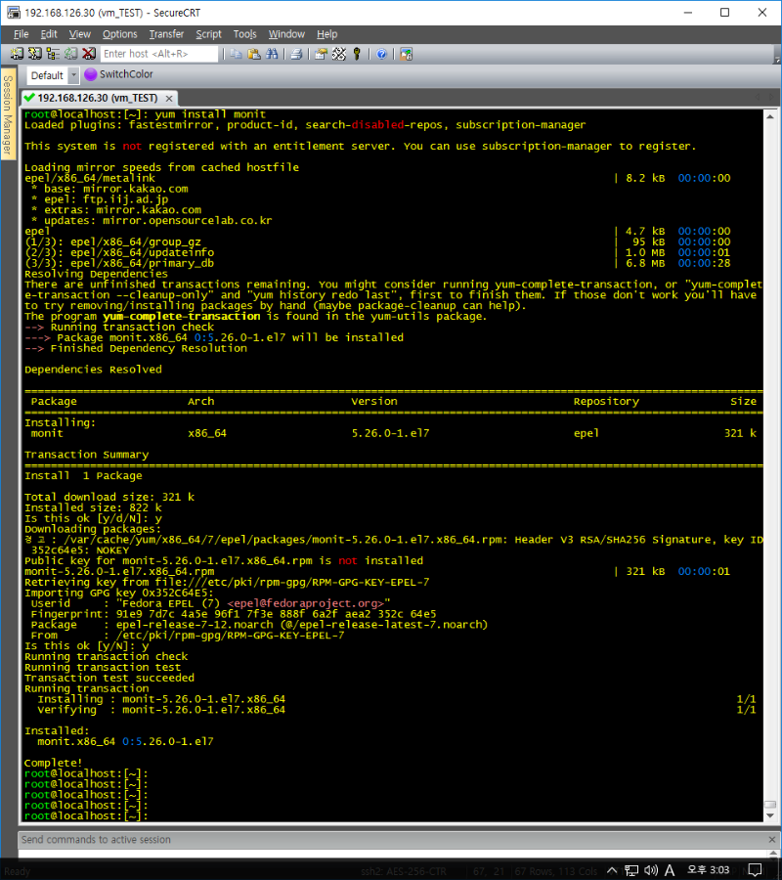The height and width of the screenshot is (880, 782).
Task: Click the Paste clipboard toolbar icon
Action: tap(253, 54)
